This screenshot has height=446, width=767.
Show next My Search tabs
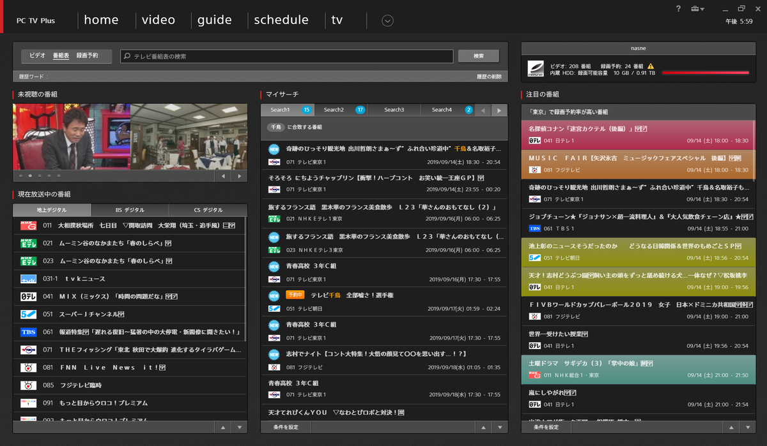(499, 110)
